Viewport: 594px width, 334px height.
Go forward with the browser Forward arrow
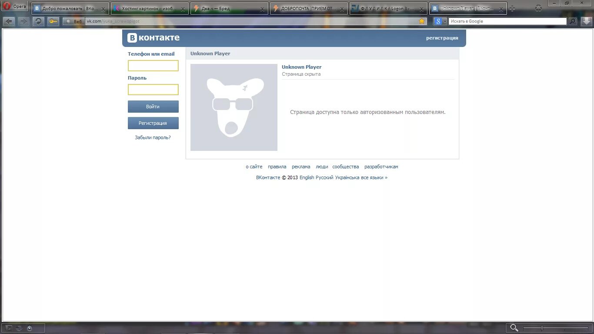23,21
